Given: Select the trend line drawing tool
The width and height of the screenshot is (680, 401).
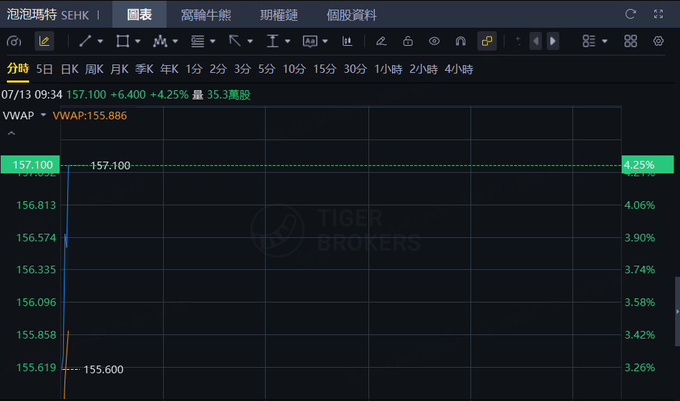Looking at the screenshot, I should [85, 41].
